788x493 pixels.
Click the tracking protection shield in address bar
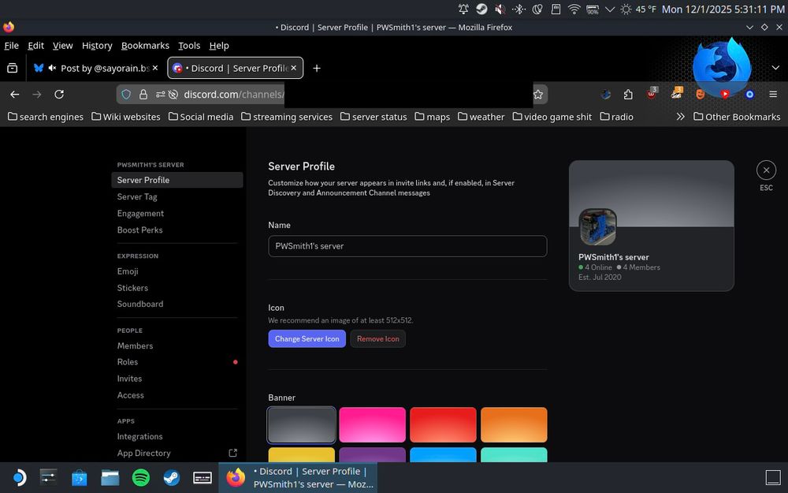[126, 94]
